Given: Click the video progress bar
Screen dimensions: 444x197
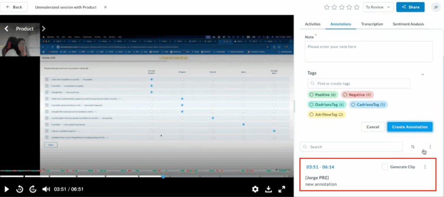Looking at the screenshot, I should point(87,176).
